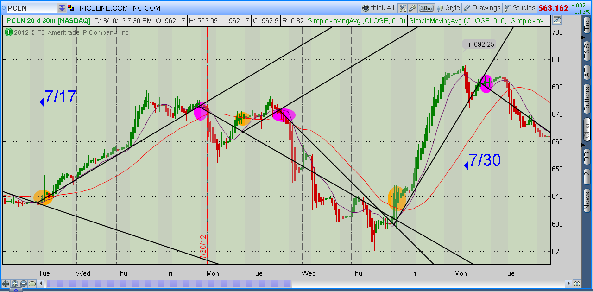Click the colored linking squares icon
Screen dimensions: 593x292
[70, 8]
